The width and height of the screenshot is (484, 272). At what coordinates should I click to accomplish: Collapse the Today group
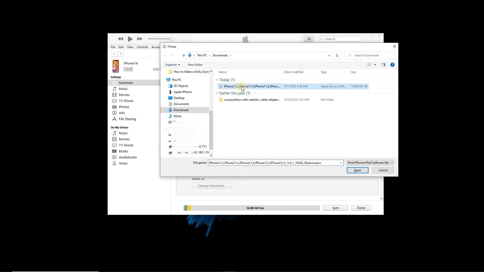(x=217, y=80)
